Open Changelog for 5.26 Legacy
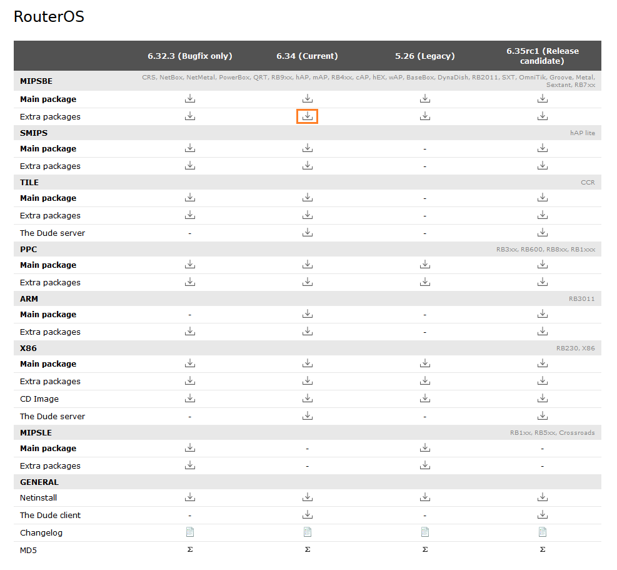Image resolution: width=617 pixels, height=570 pixels. point(425,532)
